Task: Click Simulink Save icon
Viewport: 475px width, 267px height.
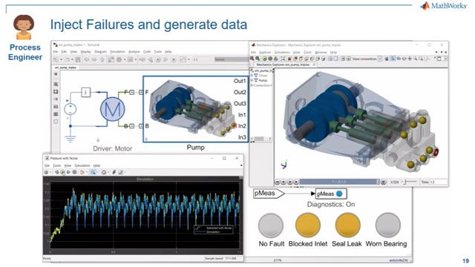Action: pos(78,59)
